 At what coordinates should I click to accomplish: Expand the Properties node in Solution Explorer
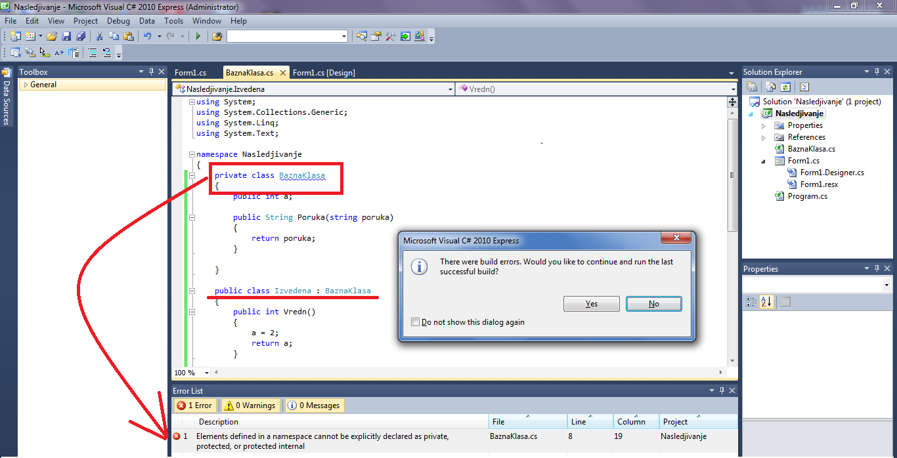(764, 125)
